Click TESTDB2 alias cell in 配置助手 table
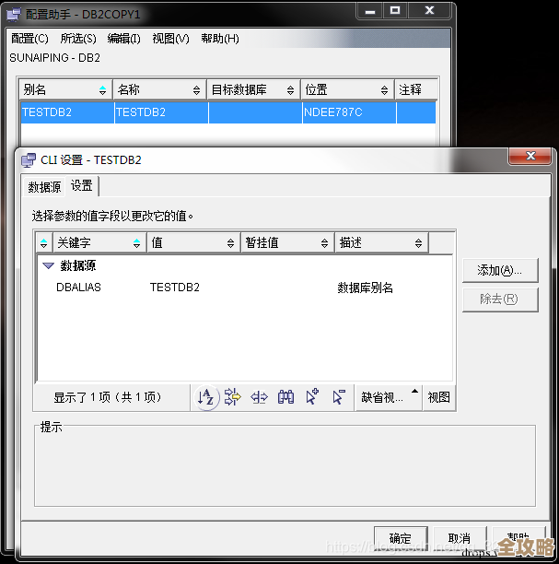This screenshot has width=559, height=564. pos(67,112)
